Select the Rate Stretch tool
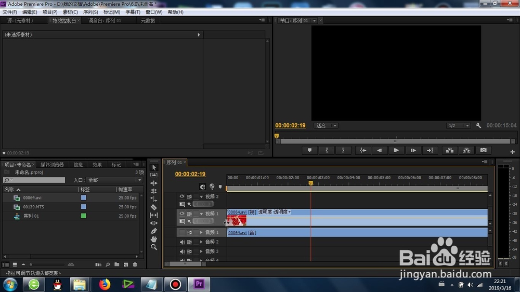This screenshot has width=520, height=292. click(x=154, y=199)
